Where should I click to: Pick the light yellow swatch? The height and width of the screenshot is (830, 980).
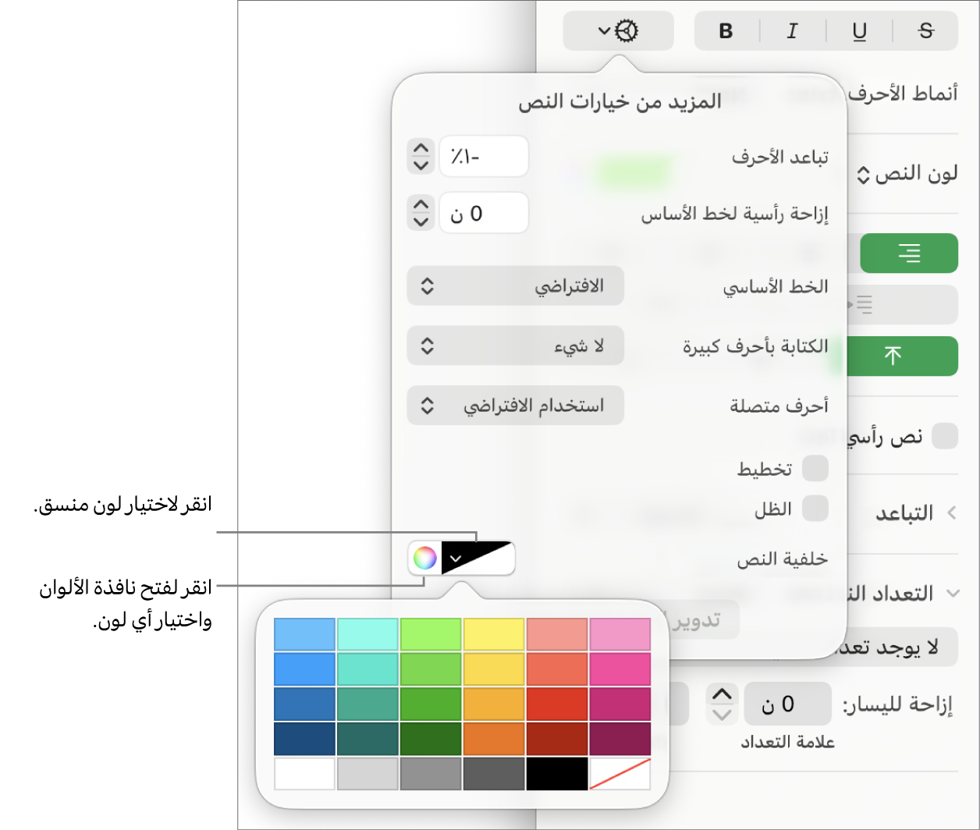point(494,634)
